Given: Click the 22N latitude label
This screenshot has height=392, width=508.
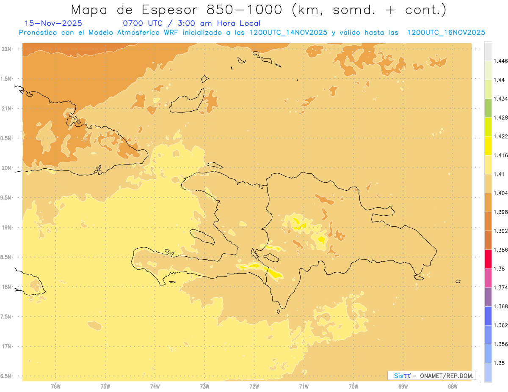Looking at the screenshot, I should pyautogui.click(x=7, y=49).
